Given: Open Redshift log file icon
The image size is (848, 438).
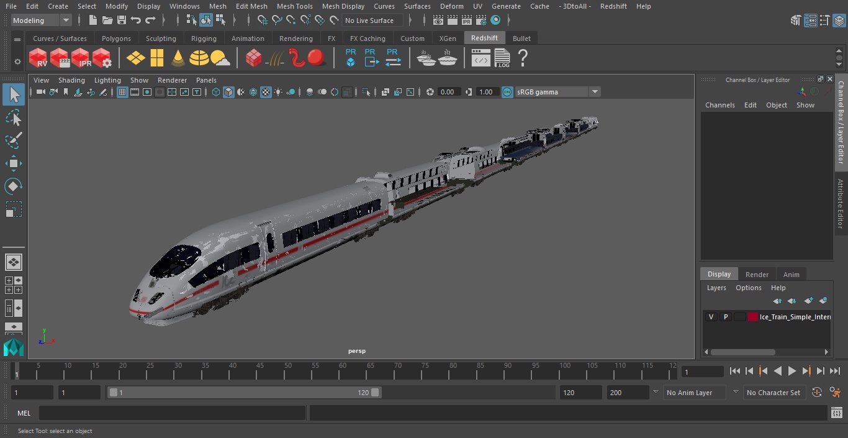Looking at the screenshot, I should [502, 58].
